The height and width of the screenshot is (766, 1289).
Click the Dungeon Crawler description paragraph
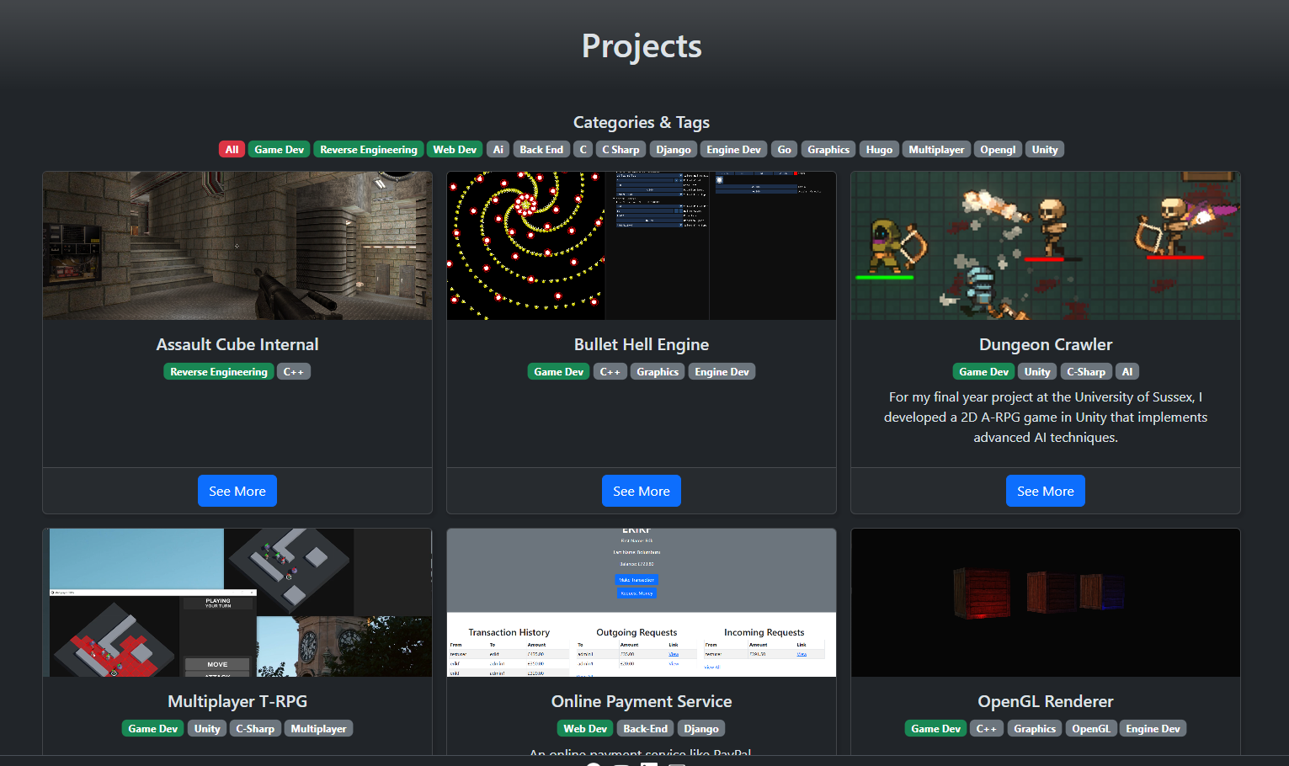pos(1046,417)
